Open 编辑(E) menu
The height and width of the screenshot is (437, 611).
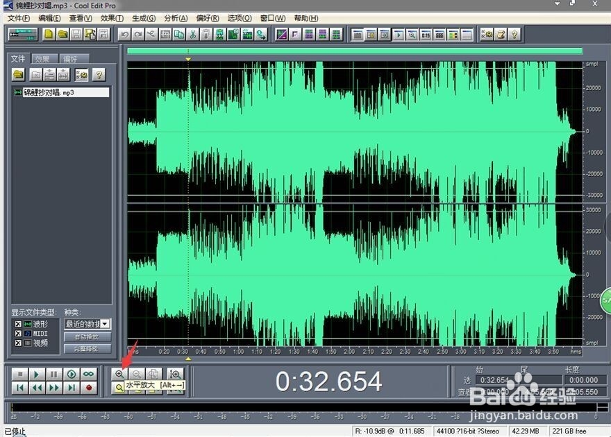[x=49, y=18]
